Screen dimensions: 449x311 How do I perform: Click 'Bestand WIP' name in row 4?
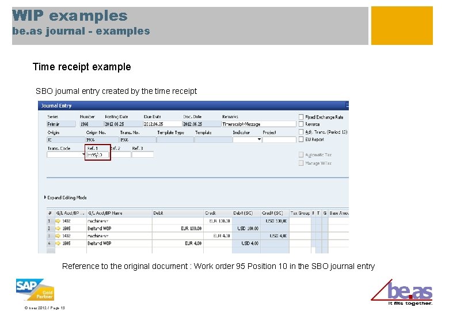click(x=100, y=244)
